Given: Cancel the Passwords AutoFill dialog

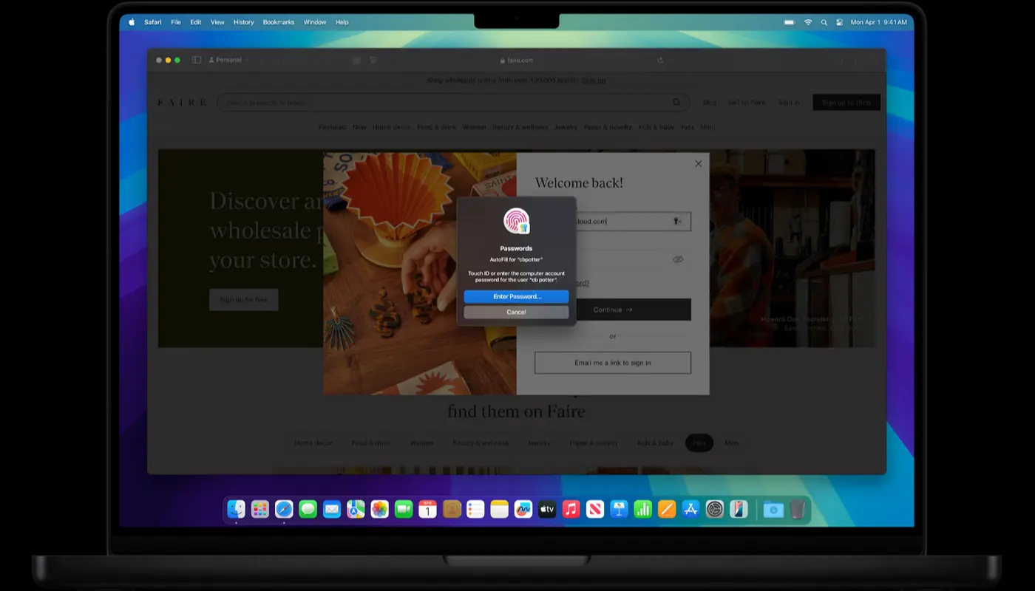Looking at the screenshot, I should pos(516,312).
